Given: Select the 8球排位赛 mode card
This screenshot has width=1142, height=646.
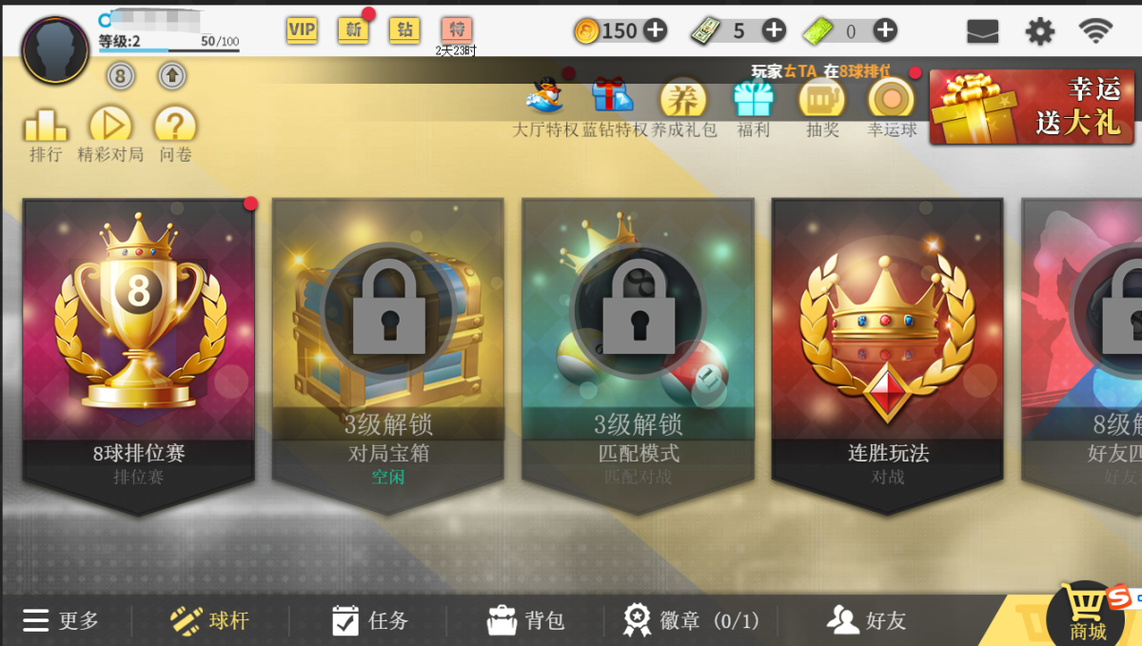Looking at the screenshot, I should [139, 356].
